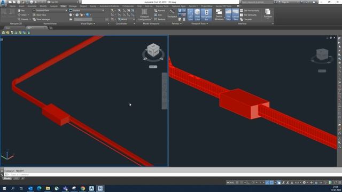Image resolution: width=342 pixels, height=192 pixels.
Task: Toggle snap mode in status bar
Action: click(242, 182)
